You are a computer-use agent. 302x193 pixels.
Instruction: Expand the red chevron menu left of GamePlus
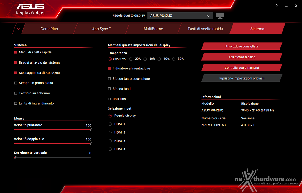point(19,29)
